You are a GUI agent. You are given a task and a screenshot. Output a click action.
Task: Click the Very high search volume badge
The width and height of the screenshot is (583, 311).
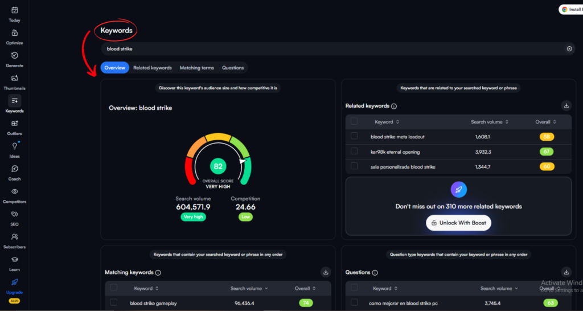(x=194, y=217)
